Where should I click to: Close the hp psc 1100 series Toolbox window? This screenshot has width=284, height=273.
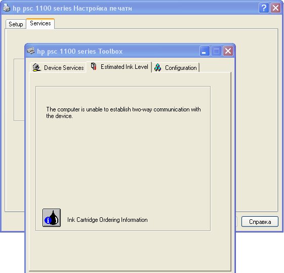(x=228, y=51)
